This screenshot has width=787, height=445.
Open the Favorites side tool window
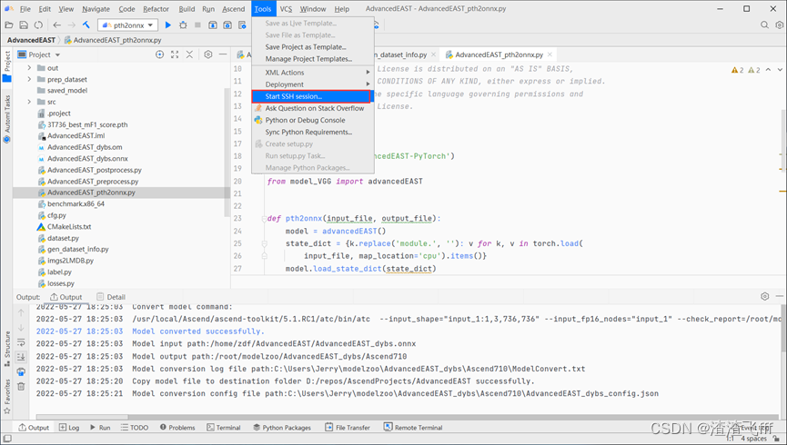tap(7, 396)
